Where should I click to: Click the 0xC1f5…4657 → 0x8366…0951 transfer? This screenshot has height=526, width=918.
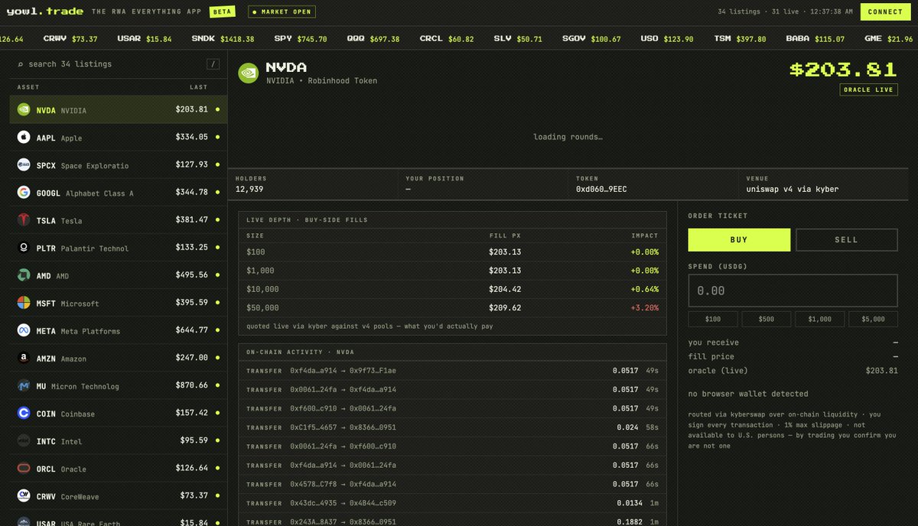pyautogui.click(x=343, y=427)
